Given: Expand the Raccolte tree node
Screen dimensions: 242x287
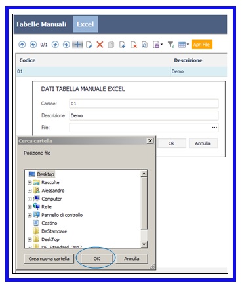Looking at the screenshot, I should [30, 183].
